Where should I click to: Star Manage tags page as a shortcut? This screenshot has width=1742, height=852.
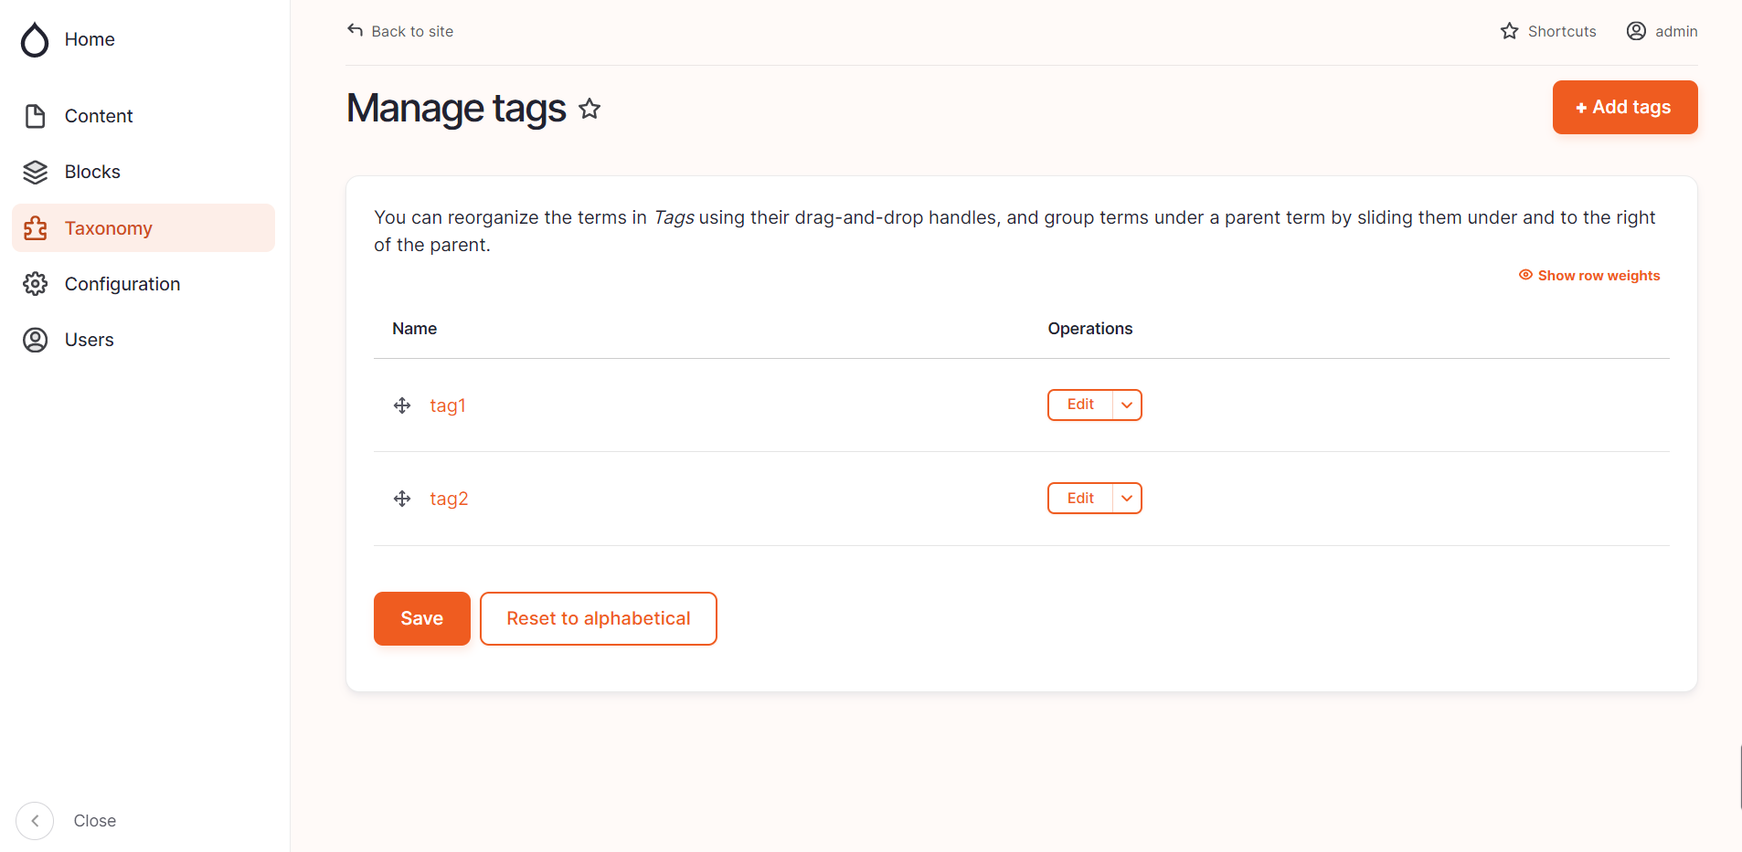tap(590, 110)
